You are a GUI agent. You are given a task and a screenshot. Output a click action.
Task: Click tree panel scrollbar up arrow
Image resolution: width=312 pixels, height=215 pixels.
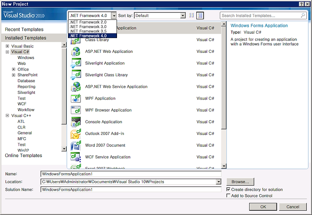point(64,45)
